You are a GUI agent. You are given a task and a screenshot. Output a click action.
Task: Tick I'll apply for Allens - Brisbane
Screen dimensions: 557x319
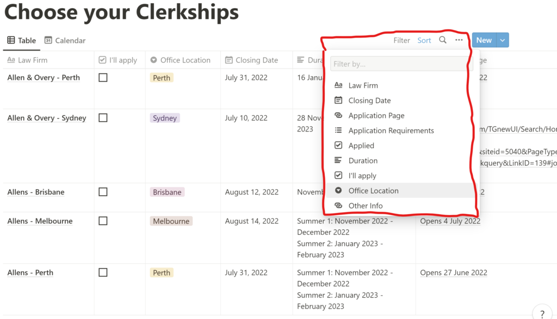click(x=103, y=192)
